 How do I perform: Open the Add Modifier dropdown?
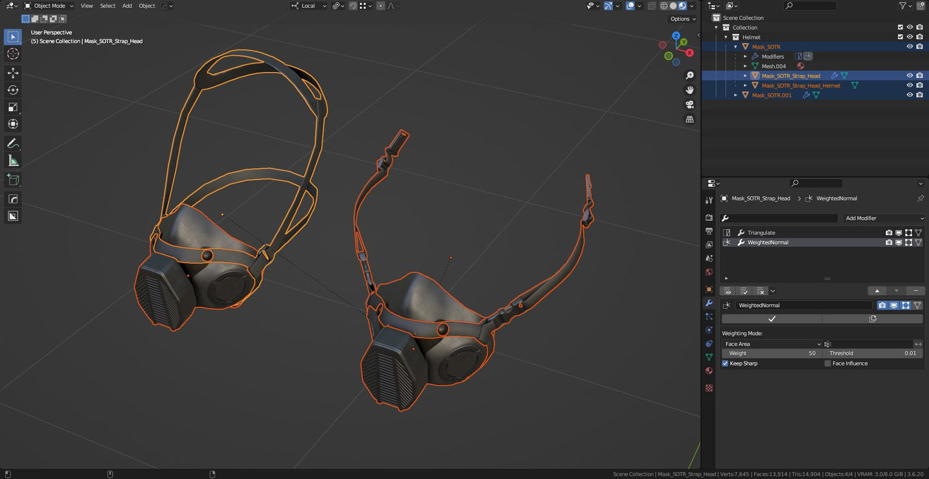883,218
